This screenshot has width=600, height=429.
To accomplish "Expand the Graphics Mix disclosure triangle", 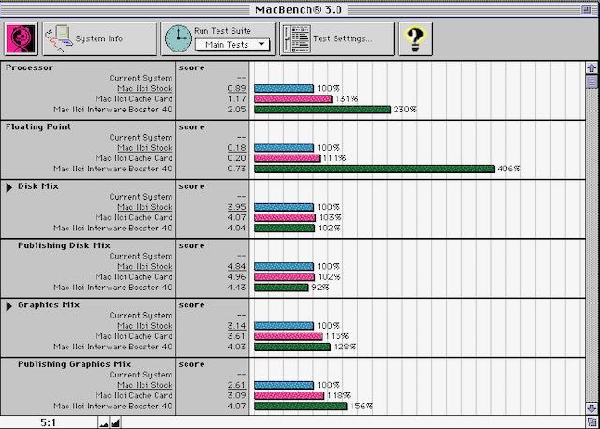I will (9, 306).
